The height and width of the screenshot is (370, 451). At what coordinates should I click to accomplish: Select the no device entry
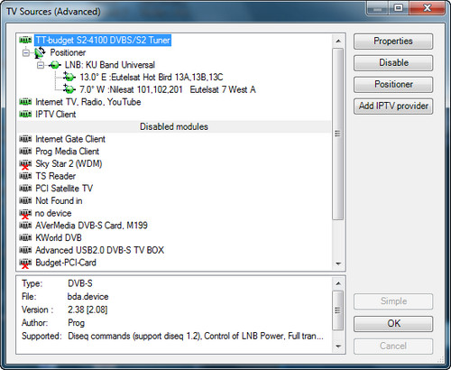pyautogui.click(x=53, y=213)
